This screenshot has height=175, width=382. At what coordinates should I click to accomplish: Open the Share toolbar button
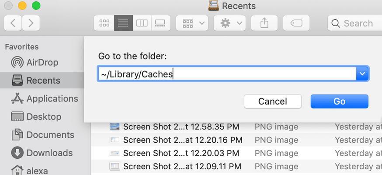coord(264,23)
